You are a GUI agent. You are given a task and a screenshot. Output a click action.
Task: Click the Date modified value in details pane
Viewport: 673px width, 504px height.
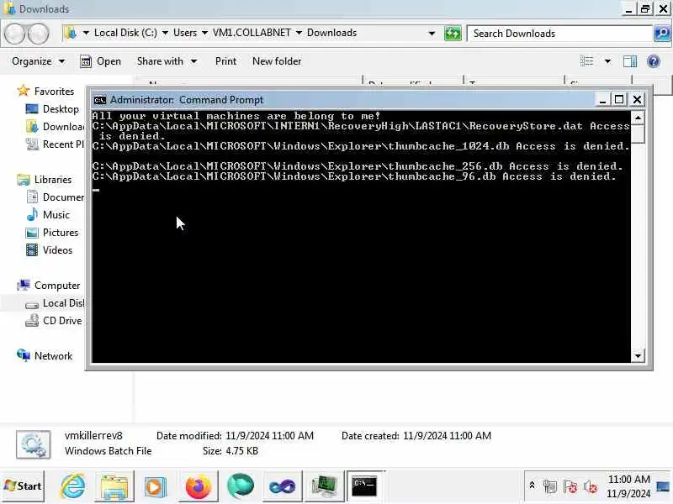tap(269, 436)
